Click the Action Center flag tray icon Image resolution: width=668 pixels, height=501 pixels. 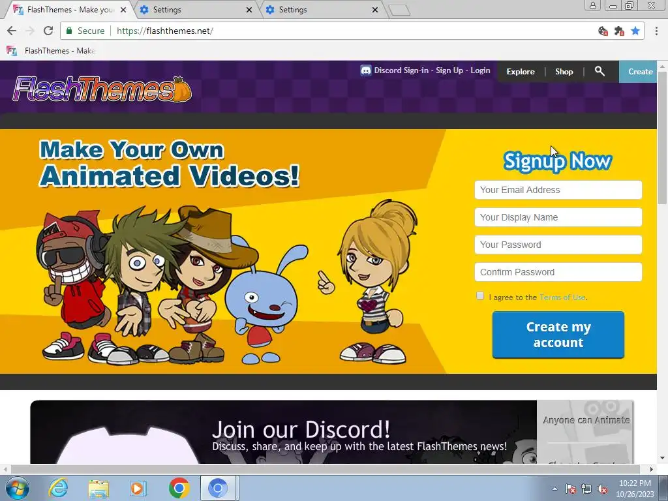point(571,489)
